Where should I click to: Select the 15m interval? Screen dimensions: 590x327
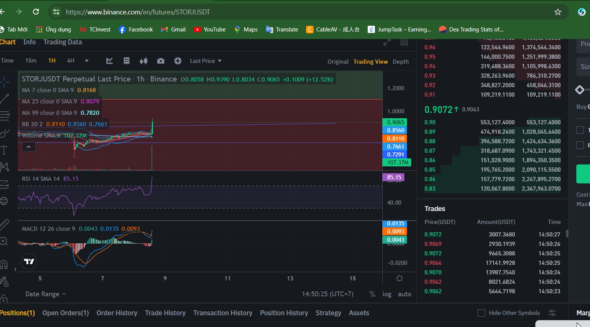tap(31, 61)
